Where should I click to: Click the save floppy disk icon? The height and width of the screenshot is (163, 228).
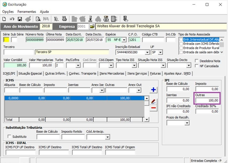20,19
